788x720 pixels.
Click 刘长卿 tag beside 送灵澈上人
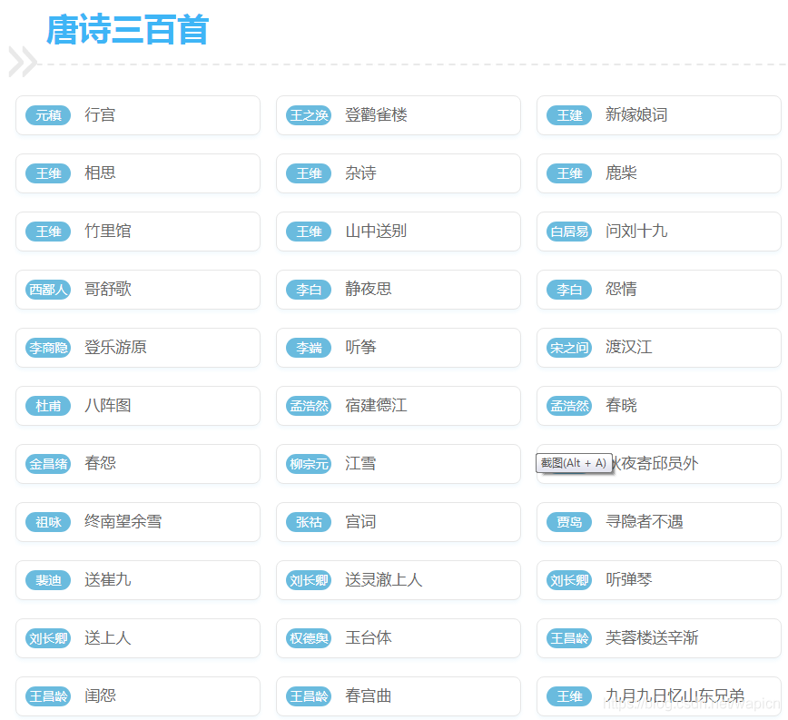(309, 580)
